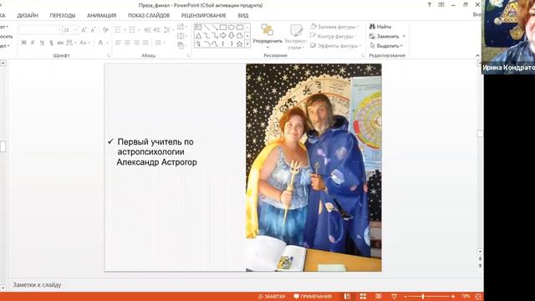Open the ПОКАЗ СЛАЙДОВ tab

149,15
